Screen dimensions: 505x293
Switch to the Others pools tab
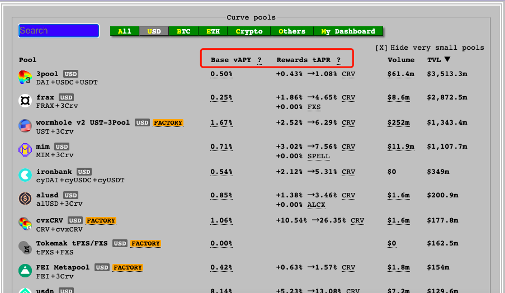(292, 31)
